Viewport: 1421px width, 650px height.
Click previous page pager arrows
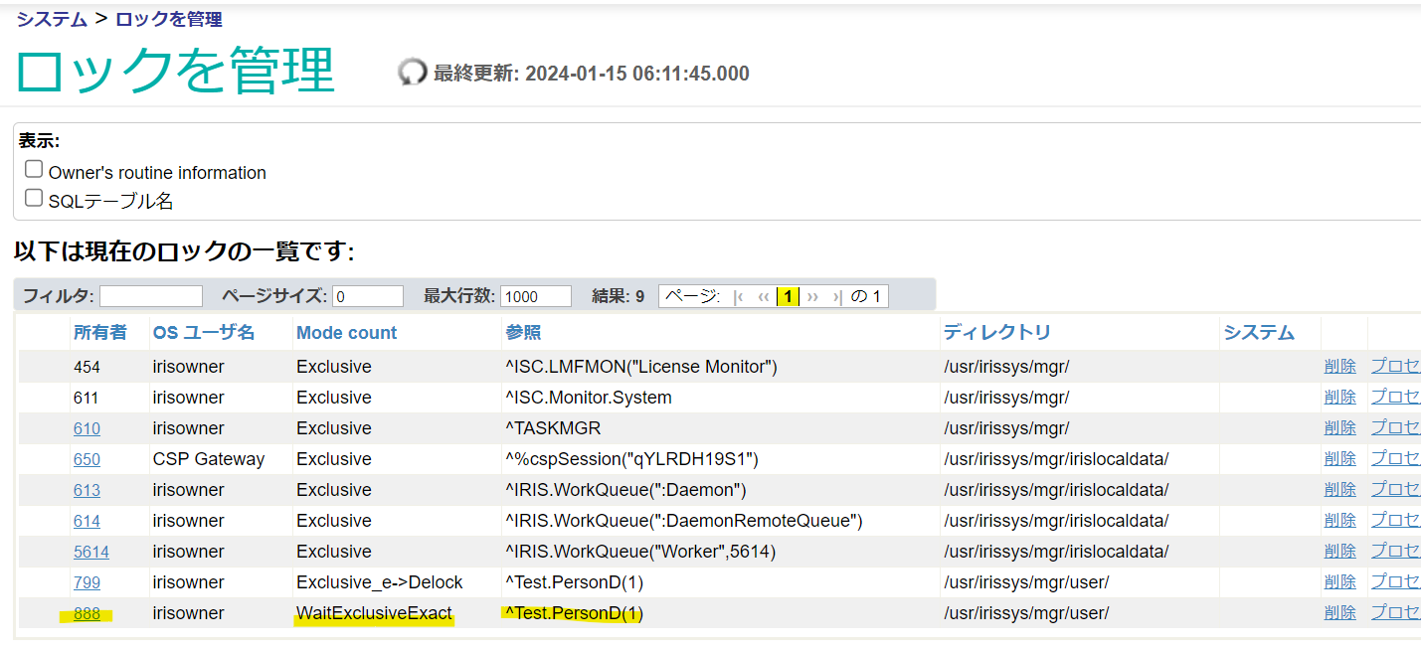[764, 296]
